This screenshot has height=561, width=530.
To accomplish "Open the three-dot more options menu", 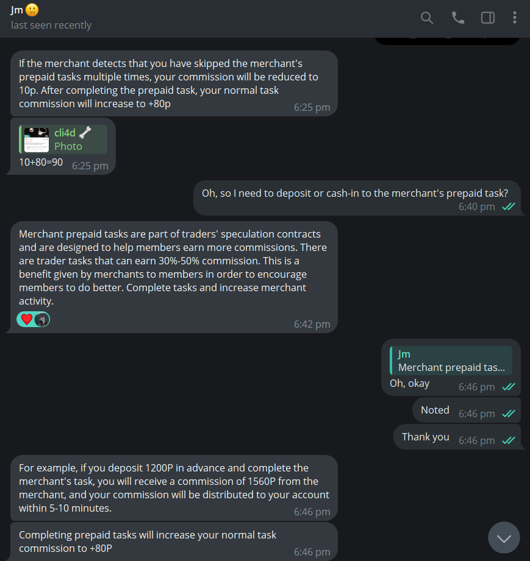I will tap(515, 18).
